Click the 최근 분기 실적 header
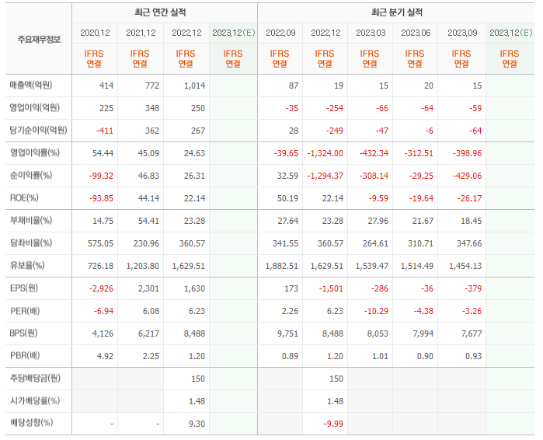 397,12
